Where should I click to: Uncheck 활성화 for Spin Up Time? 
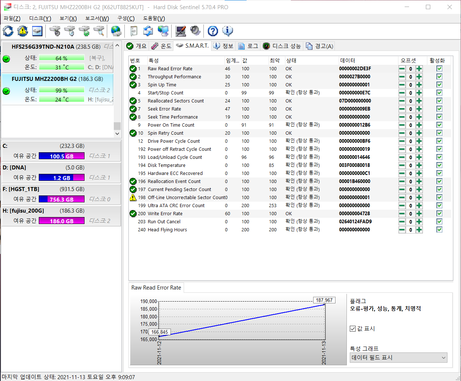click(x=439, y=85)
